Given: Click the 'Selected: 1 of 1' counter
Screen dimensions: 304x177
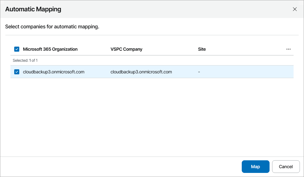Looking at the screenshot, I should (25, 60).
